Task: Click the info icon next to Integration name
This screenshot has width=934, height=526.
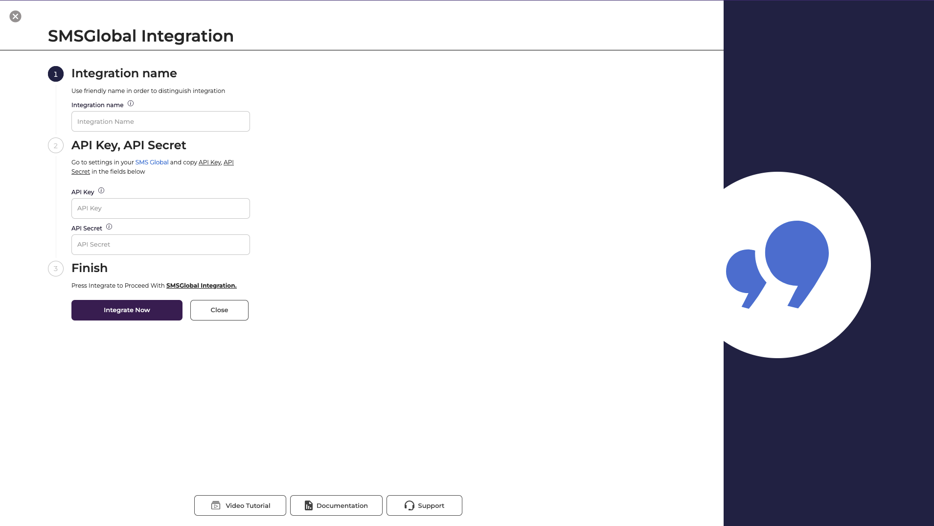Action: 131,104
